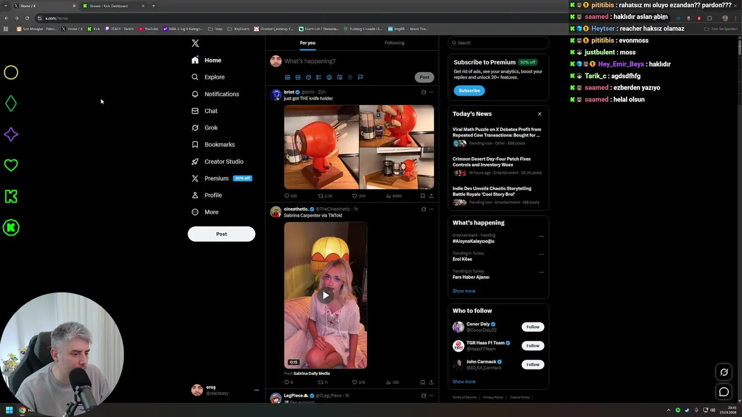Image resolution: width=742 pixels, height=417 pixels.
Task: Add a GIF using composer GIF icon
Action: tap(298, 77)
